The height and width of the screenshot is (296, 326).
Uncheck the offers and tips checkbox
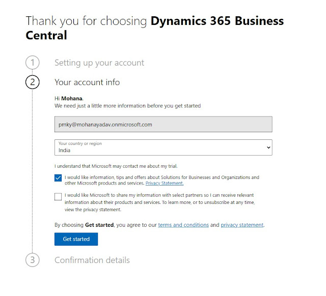coord(58,178)
